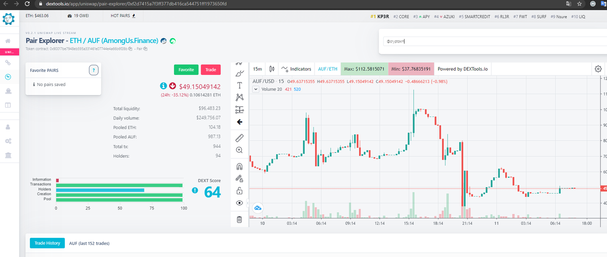Click the Min: $37.76835191 label
The image size is (607, 257).
[x=411, y=69]
